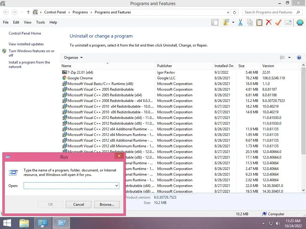This screenshot has height=229, width=306.
Task: Click the Cut scissors toolbar icon
Action: click(x=240, y=22)
